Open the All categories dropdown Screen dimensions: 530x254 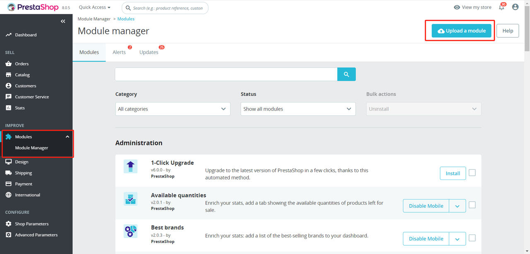click(173, 109)
